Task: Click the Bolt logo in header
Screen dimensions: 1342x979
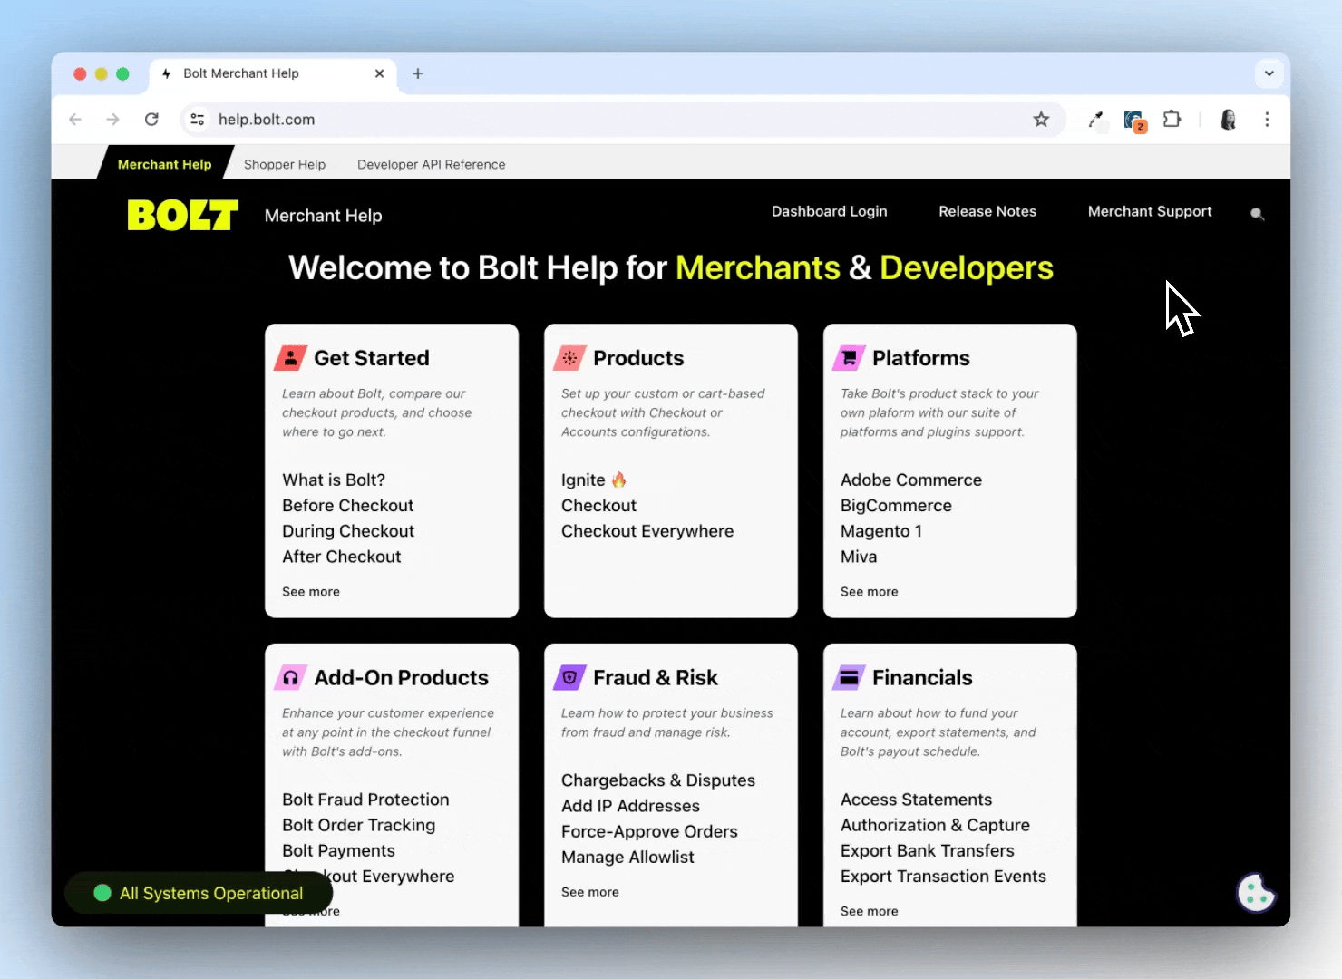Action: click(x=182, y=215)
